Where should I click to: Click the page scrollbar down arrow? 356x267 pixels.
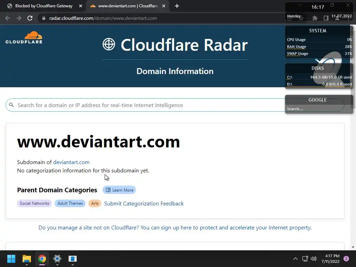click(x=353, y=247)
